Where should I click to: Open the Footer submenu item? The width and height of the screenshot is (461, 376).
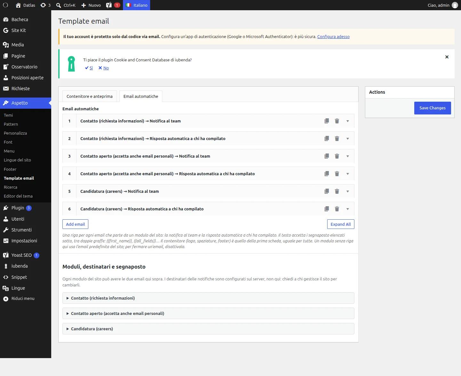click(10, 169)
